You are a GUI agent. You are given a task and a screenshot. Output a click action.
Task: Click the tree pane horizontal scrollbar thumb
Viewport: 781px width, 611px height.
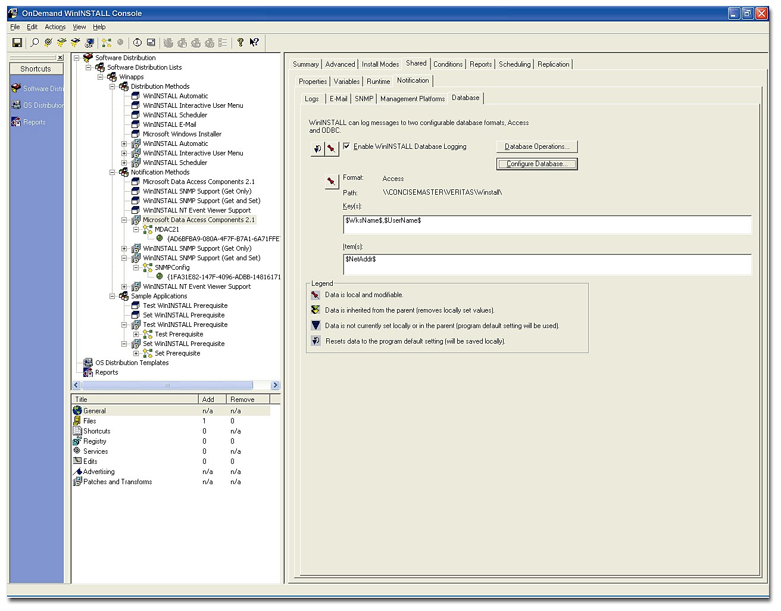point(167,385)
